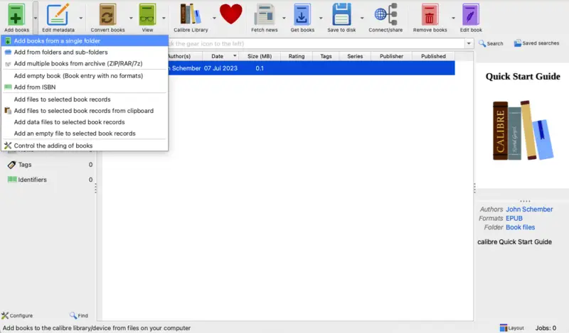Expand the Edit metadata dropdown arrow
This screenshot has height=333, width=569.
point(81,18)
